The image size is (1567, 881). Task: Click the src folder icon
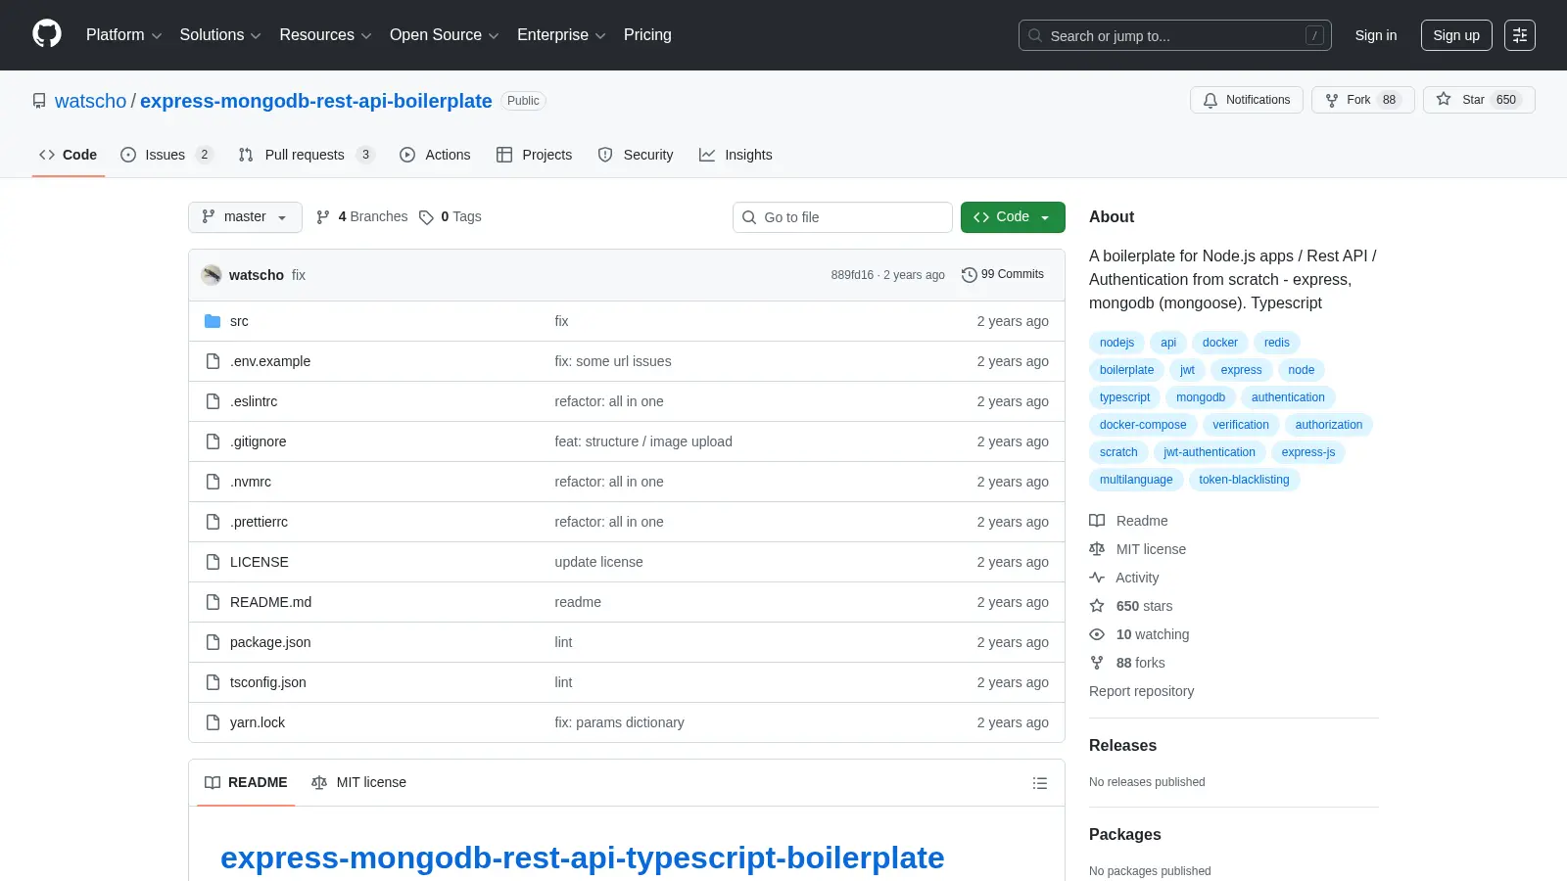point(213,321)
